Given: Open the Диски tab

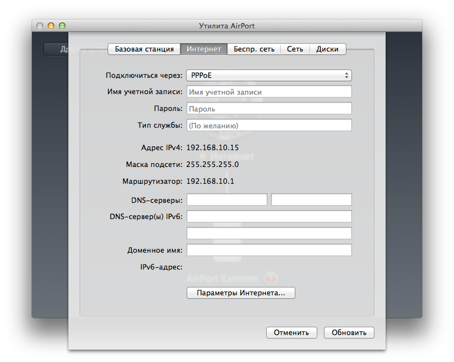Looking at the screenshot, I should coord(327,49).
